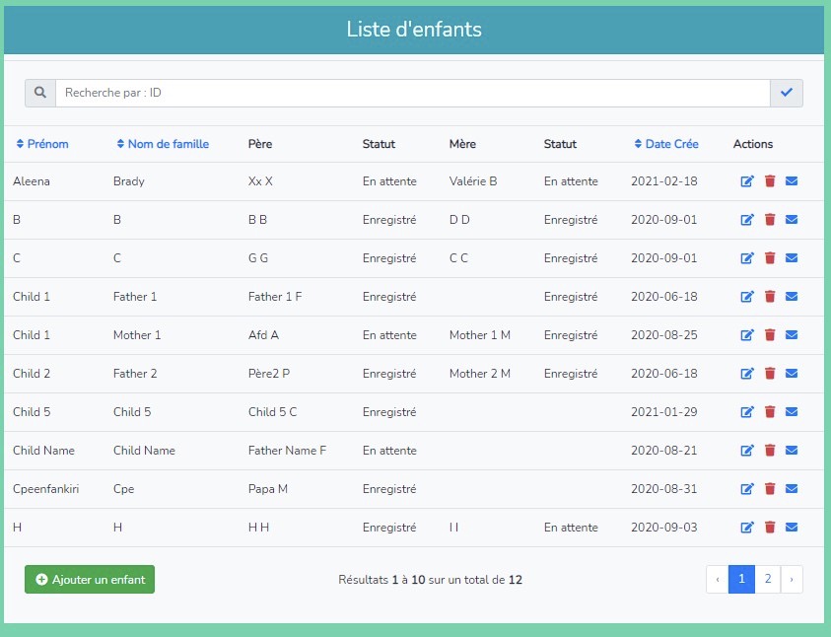Click the envelope icon for Child 5 row

(x=792, y=412)
